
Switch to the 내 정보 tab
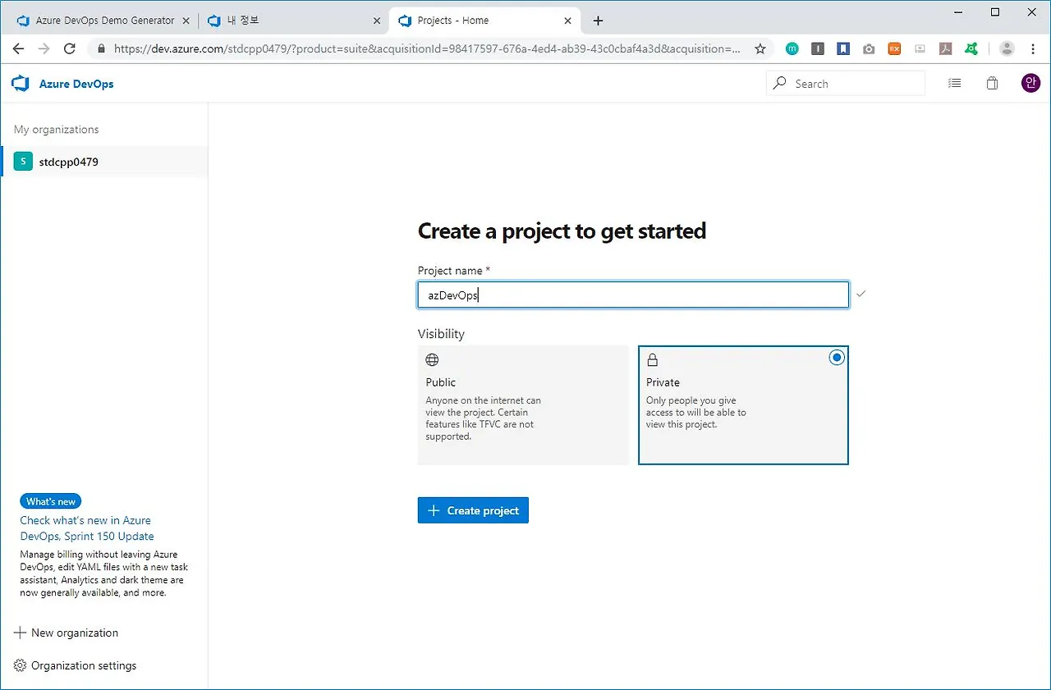pyautogui.click(x=293, y=21)
